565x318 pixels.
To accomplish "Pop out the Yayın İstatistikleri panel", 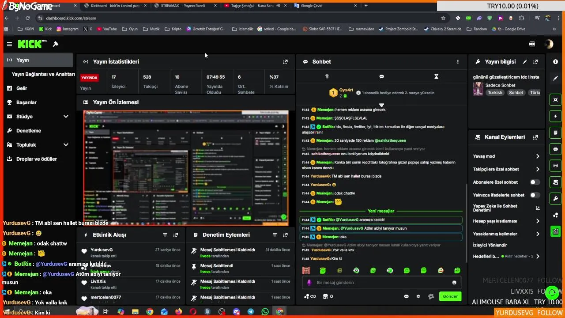I will pyautogui.click(x=286, y=62).
